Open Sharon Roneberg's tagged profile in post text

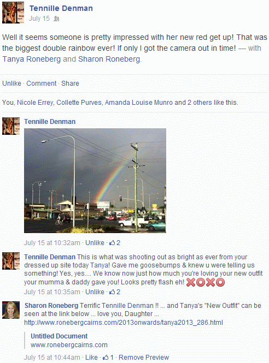tap(109, 59)
